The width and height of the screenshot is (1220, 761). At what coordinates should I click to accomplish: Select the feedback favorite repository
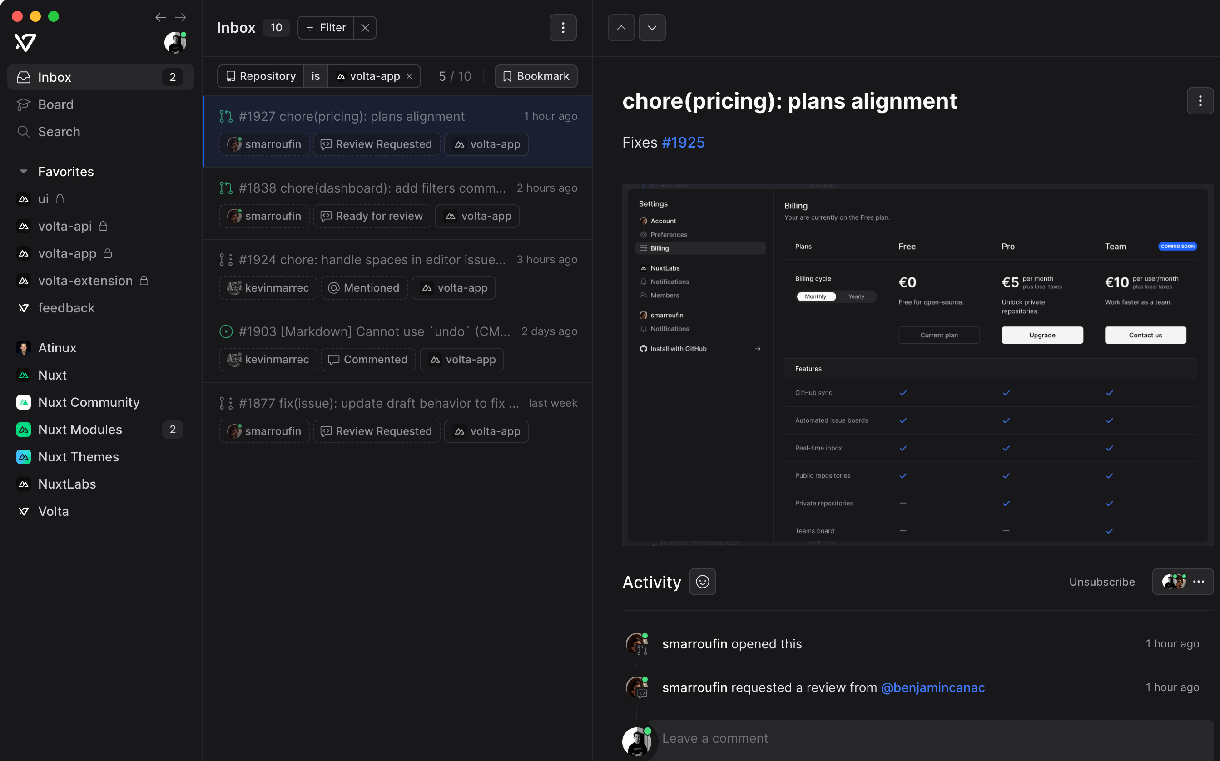[101, 307]
